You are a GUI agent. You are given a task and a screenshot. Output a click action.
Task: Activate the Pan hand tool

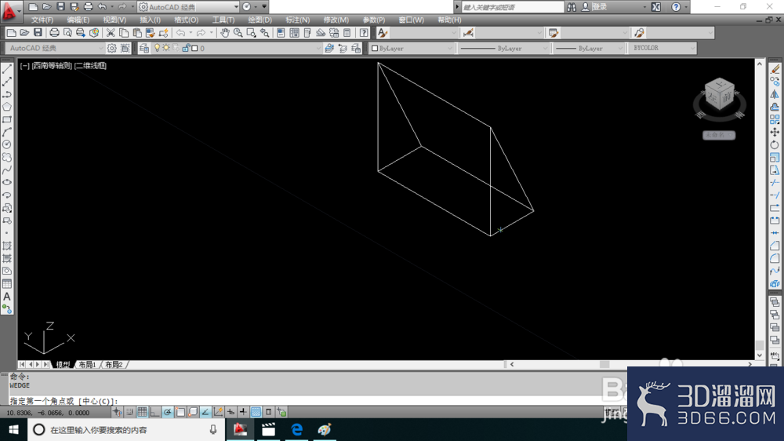[225, 33]
